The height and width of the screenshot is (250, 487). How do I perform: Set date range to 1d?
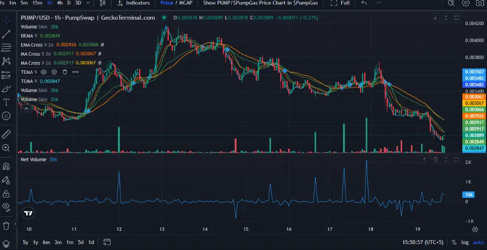point(91,242)
